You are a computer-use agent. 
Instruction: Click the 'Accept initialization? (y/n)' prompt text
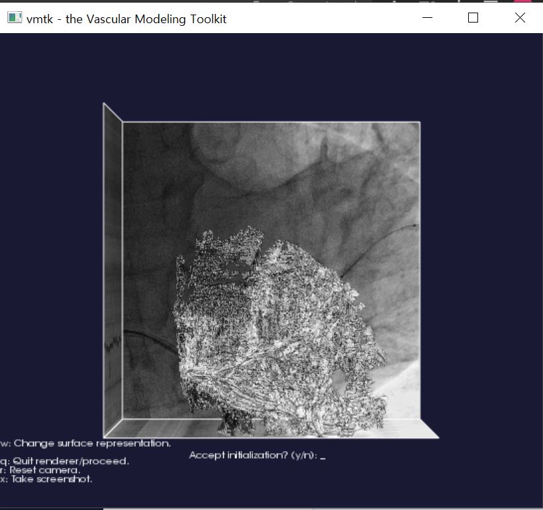tap(257, 455)
